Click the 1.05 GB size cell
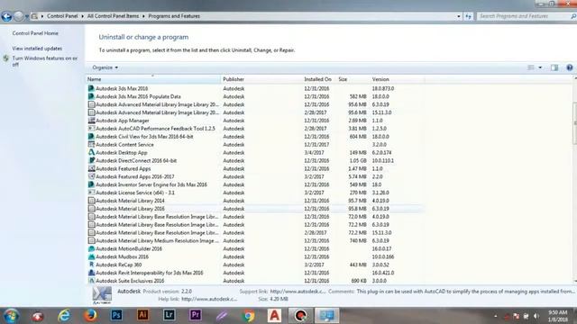Screen dimensions: 577x324 [x=358, y=160]
